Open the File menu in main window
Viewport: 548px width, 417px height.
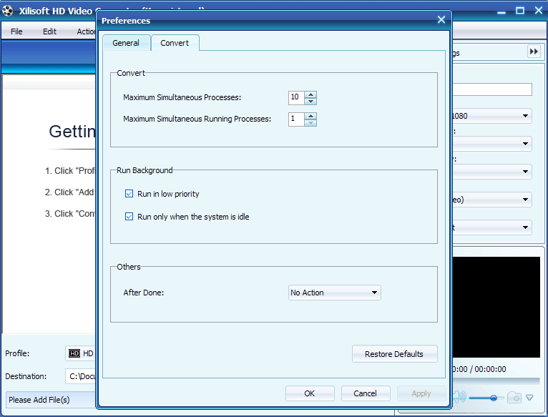[16, 31]
